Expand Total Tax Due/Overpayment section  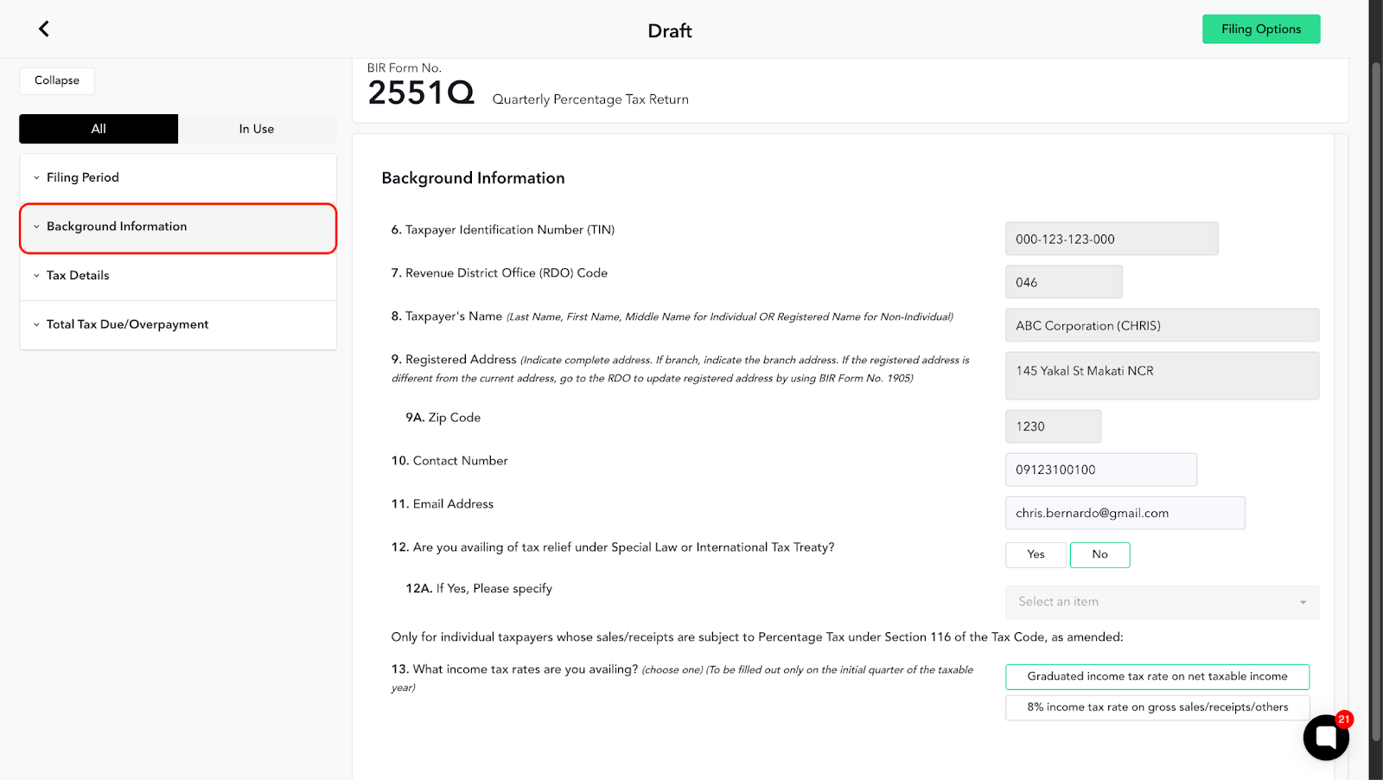(178, 324)
